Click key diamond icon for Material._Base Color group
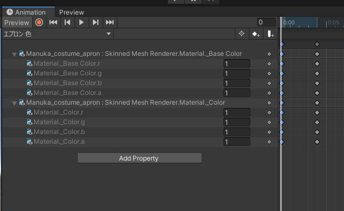 pyautogui.click(x=269, y=54)
